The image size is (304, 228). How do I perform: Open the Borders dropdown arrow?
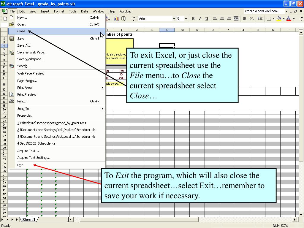coord(273,19)
